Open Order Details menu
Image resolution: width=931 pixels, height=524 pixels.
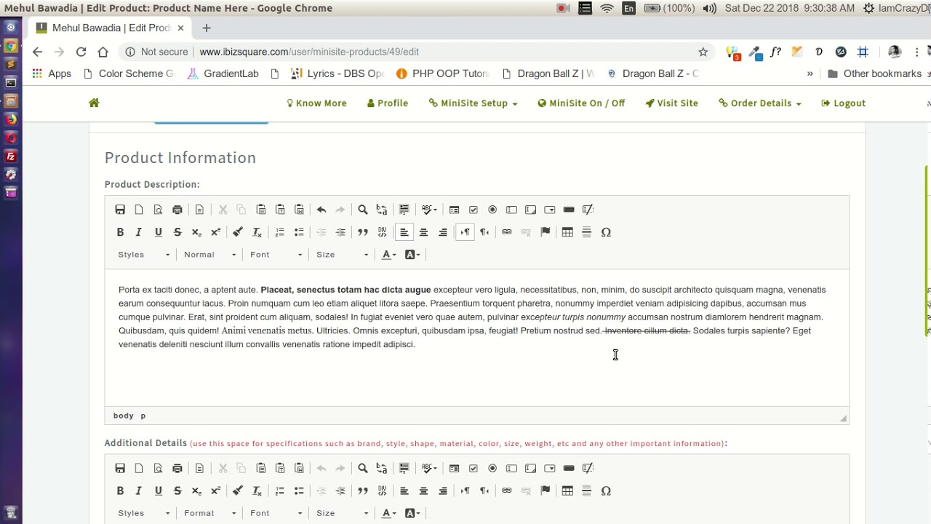(x=759, y=103)
